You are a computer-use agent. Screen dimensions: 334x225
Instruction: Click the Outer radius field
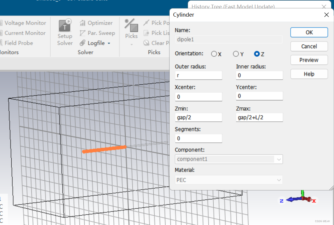point(198,75)
